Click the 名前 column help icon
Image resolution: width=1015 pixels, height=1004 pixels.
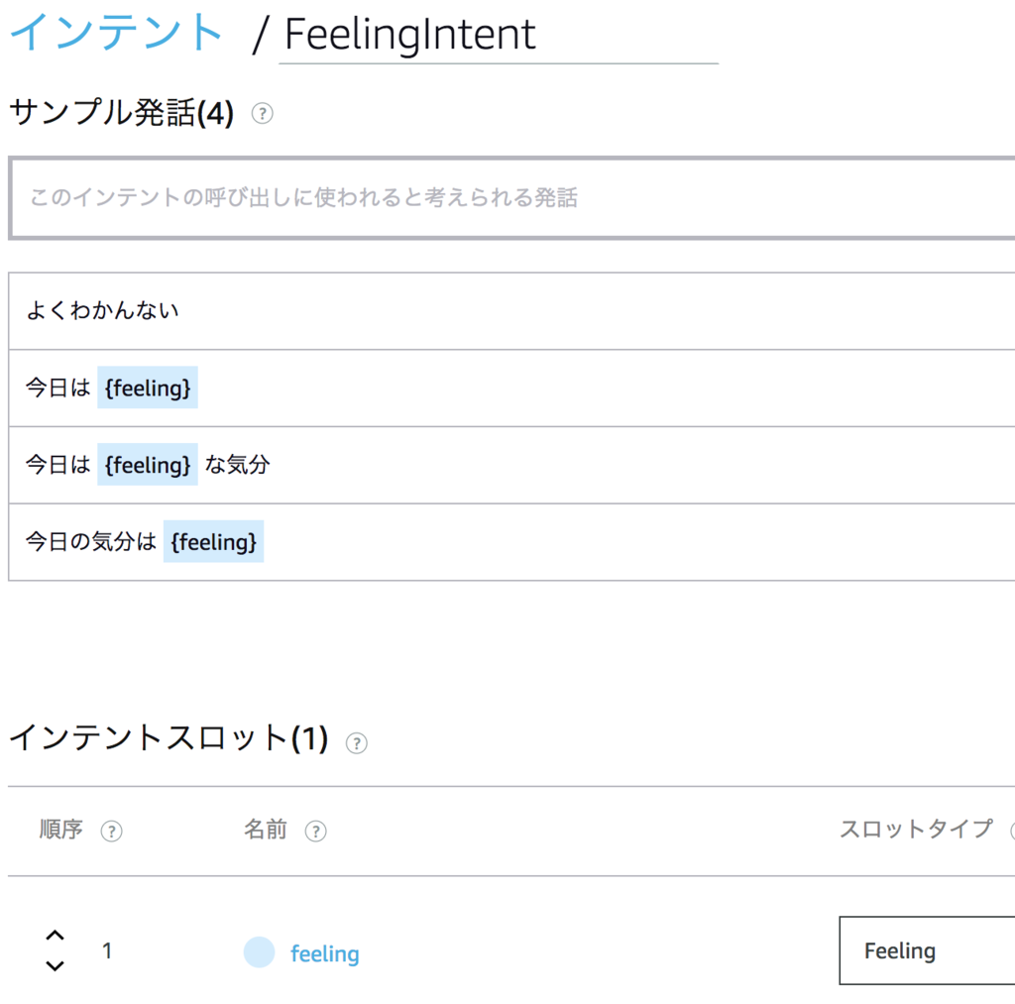click(x=316, y=832)
